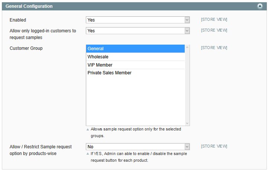Collapse the General Configuration section arrow icon

(260, 6)
